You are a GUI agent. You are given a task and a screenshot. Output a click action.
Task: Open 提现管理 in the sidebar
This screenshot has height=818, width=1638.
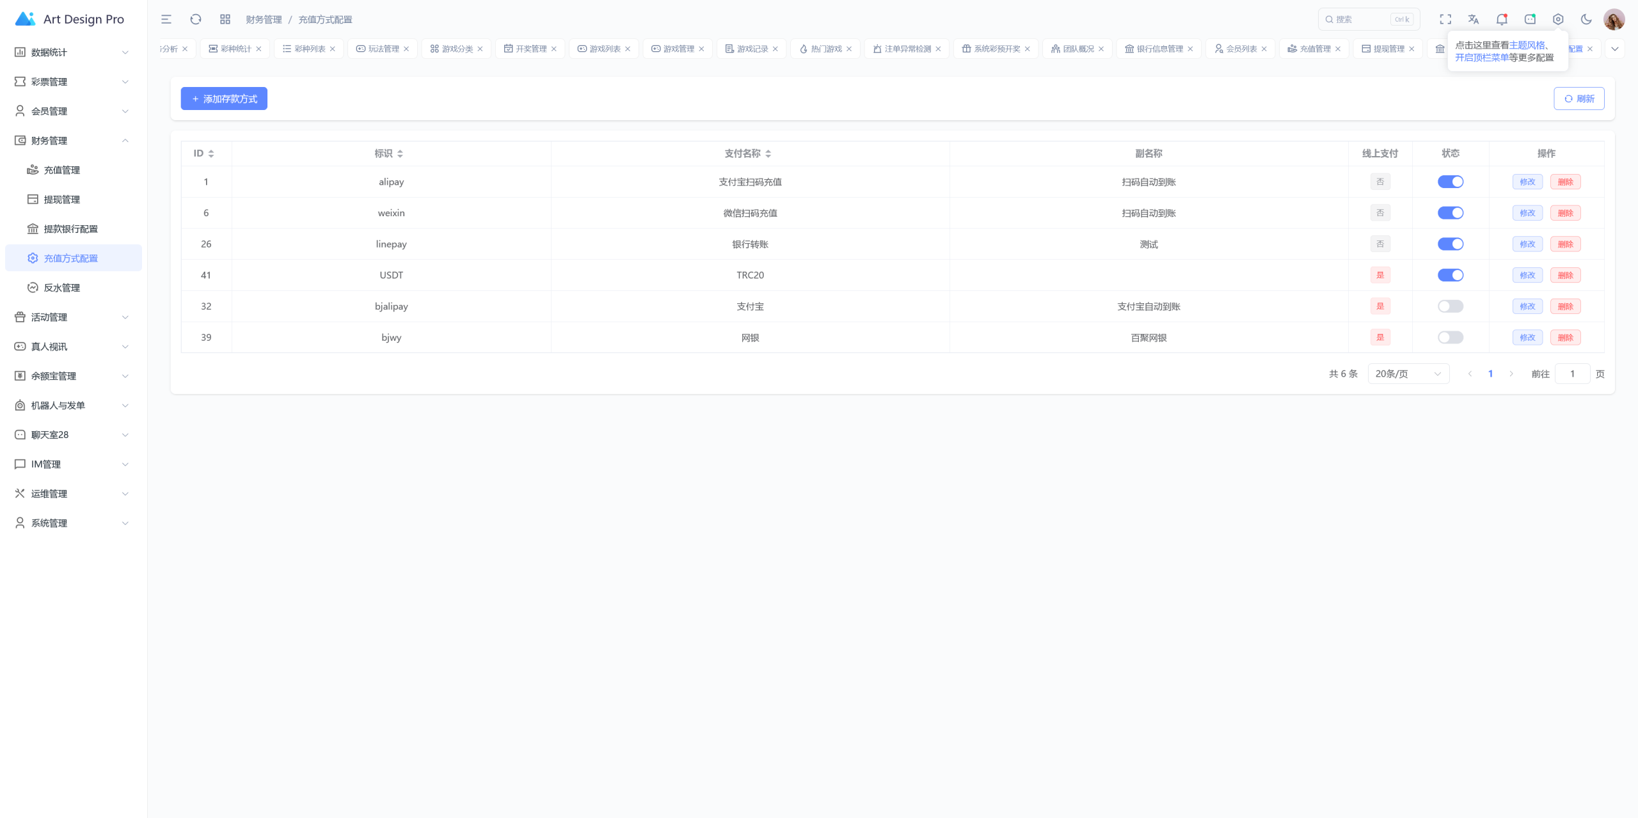click(x=74, y=200)
